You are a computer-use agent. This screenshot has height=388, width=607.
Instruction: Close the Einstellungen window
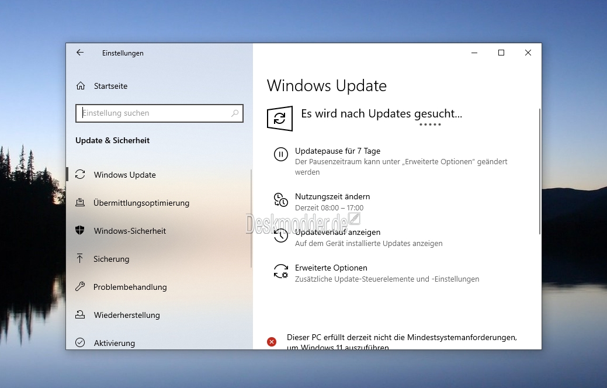coord(528,53)
